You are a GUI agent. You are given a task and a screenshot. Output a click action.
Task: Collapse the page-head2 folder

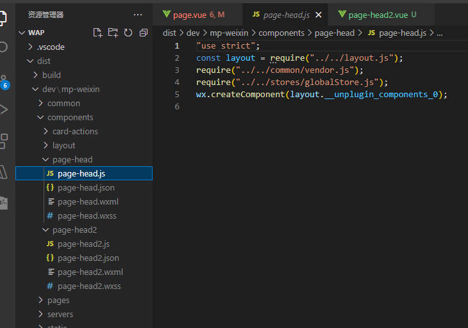74,230
